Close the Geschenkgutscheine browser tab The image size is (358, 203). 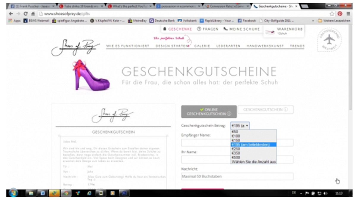tap(296, 6)
